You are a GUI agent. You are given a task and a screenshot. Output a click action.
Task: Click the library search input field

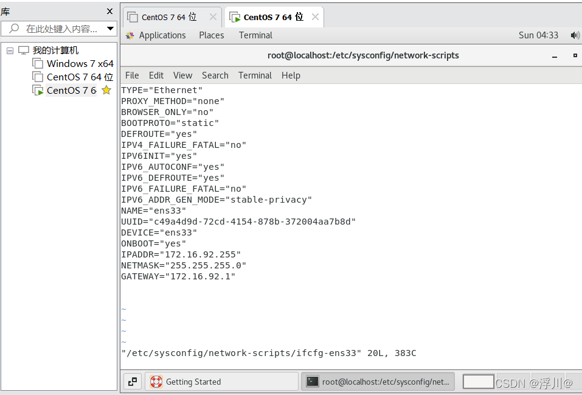(x=60, y=29)
